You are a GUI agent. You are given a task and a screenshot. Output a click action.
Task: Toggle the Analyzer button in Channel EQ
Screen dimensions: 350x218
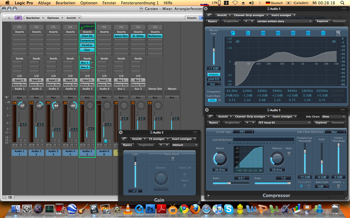(214, 74)
